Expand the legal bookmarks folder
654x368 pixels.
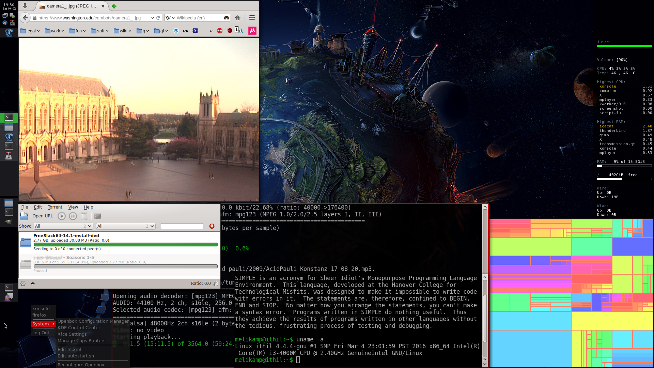(30, 31)
